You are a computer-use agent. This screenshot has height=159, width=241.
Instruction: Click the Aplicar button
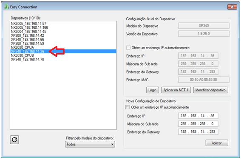[x=217, y=143]
